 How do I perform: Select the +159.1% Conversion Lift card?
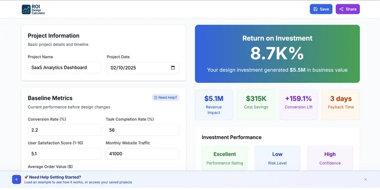298,104
